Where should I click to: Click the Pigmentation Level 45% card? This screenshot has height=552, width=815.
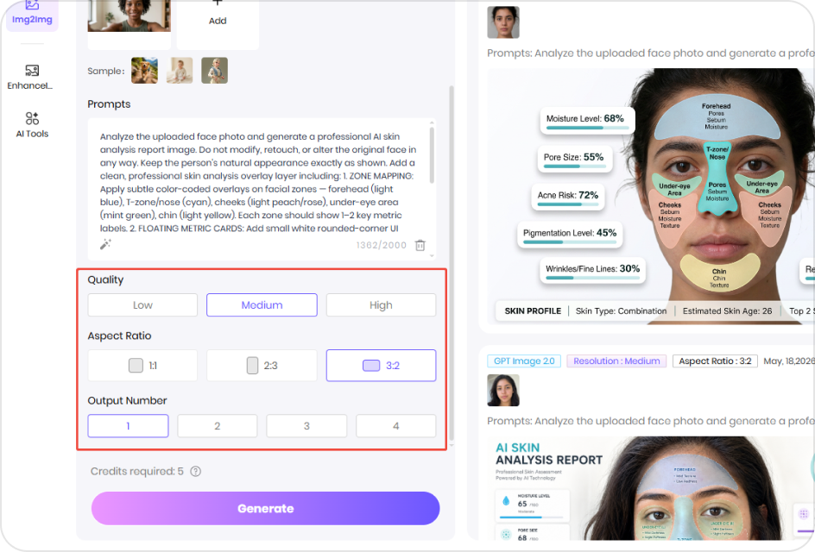570,235
